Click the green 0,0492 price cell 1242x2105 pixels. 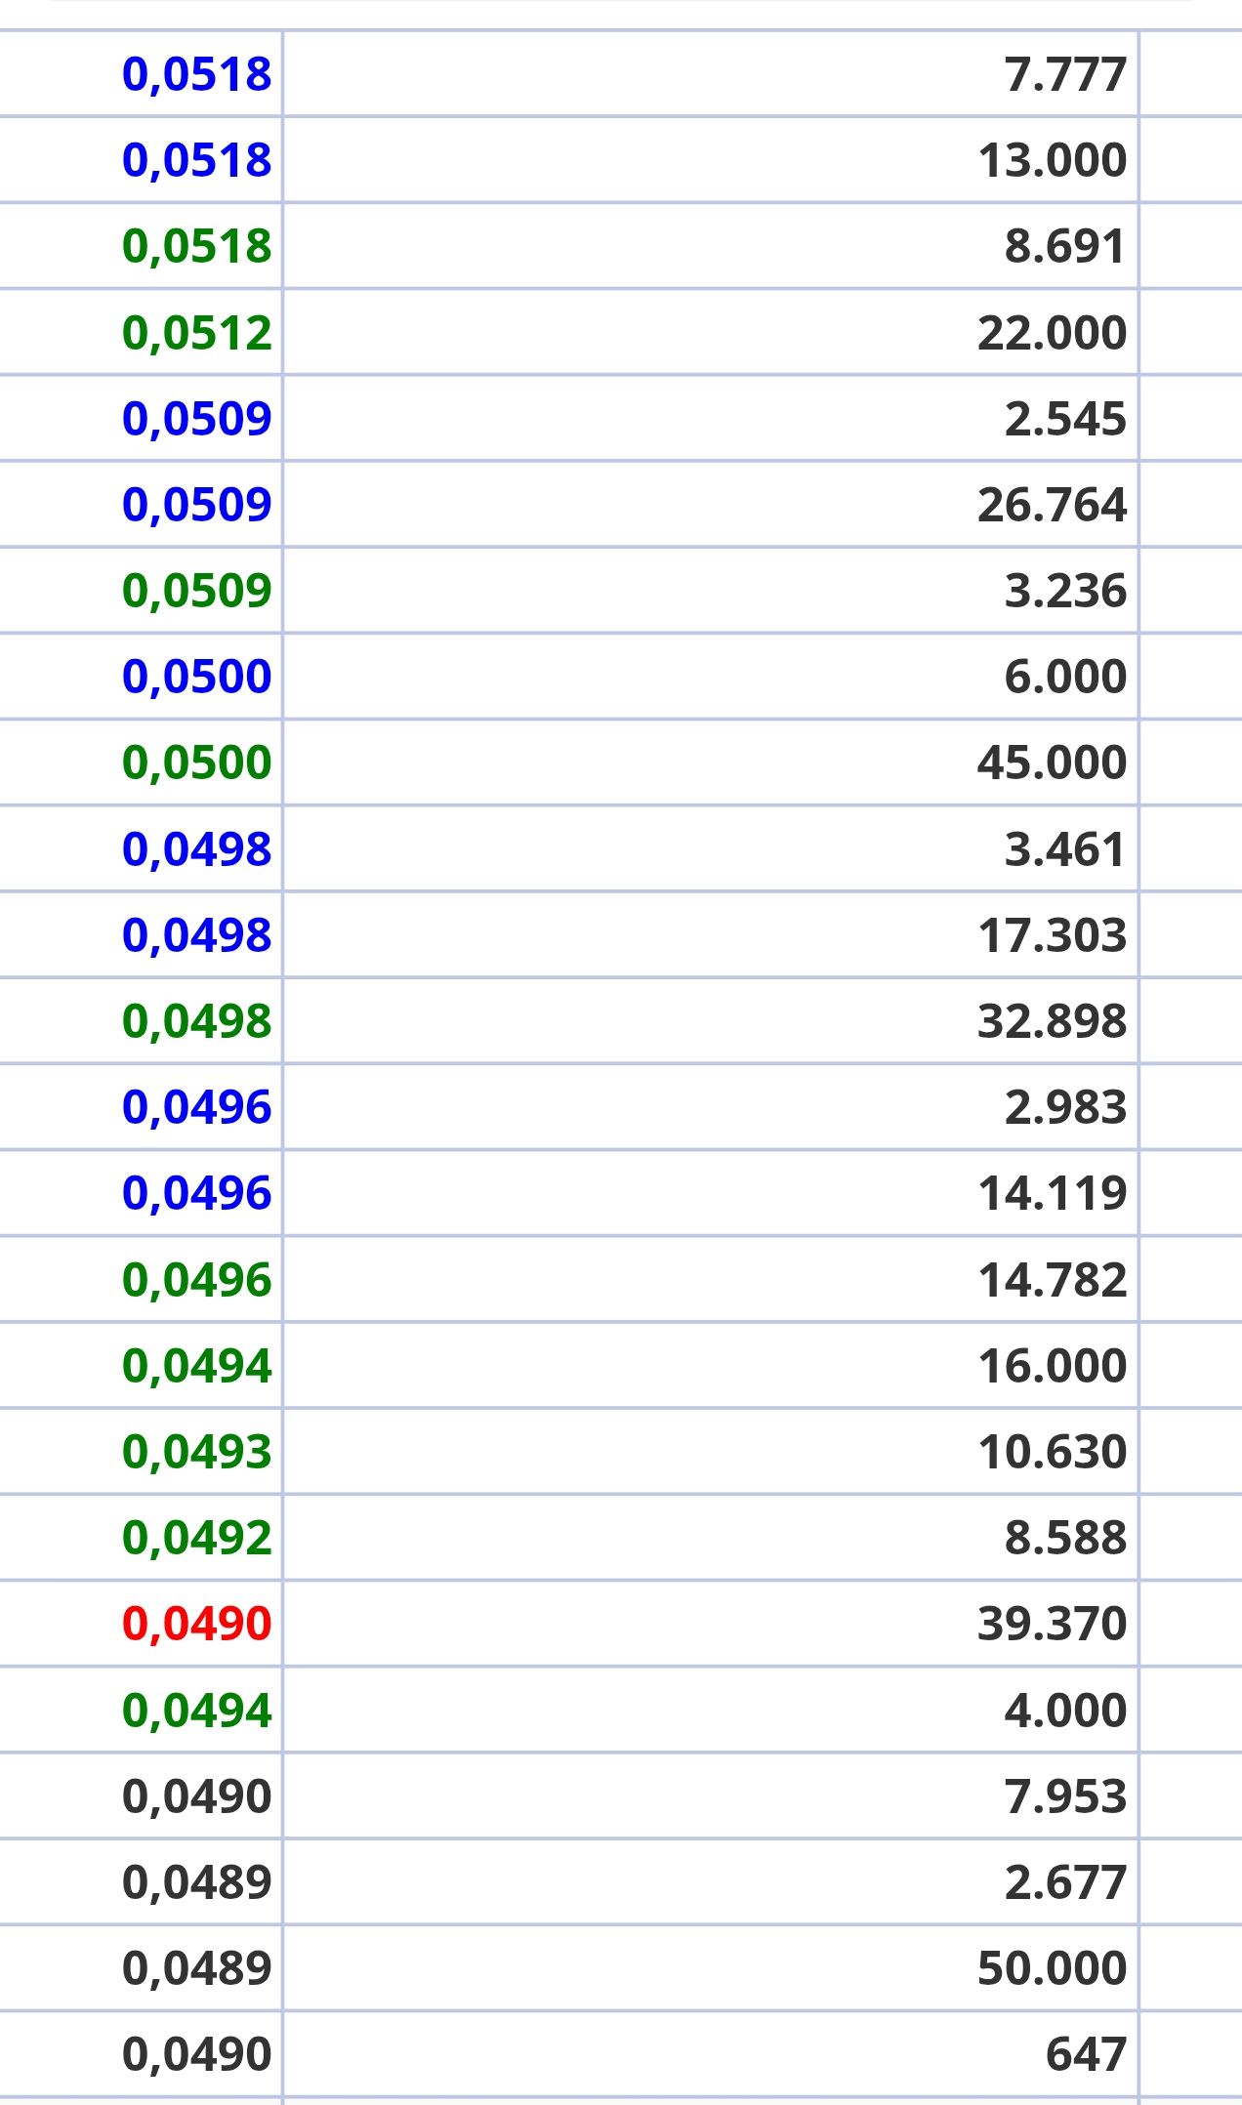click(142, 1538)
